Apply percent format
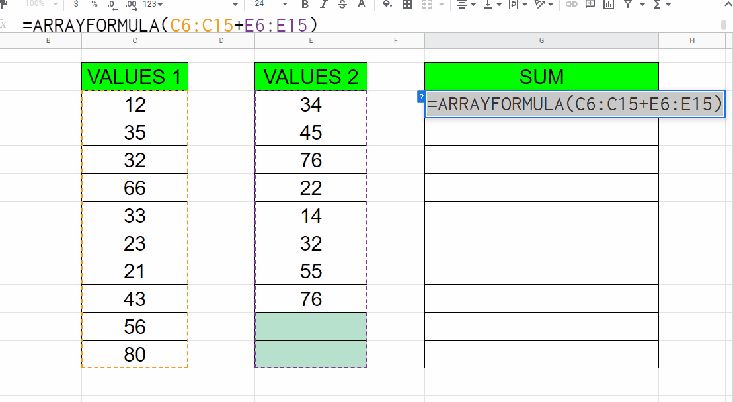 click(95, 4)
